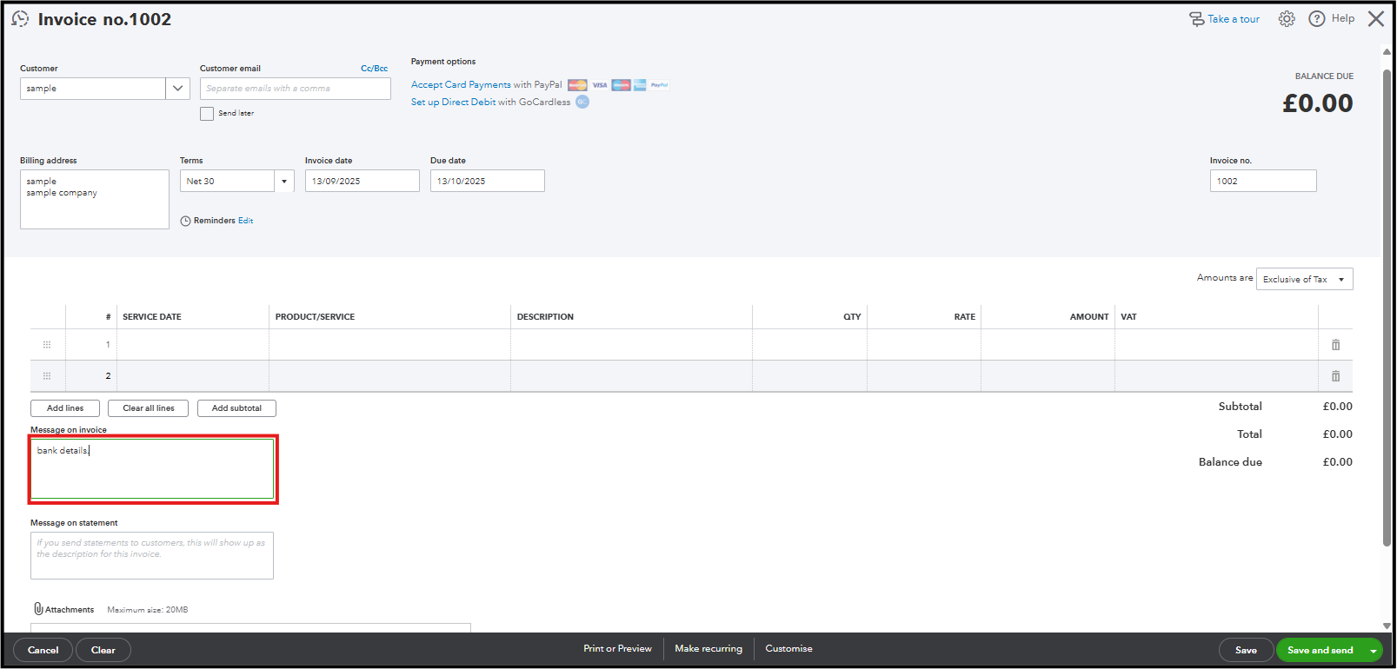Click the Service Date cell in line 1
This screenshot has width=1397, height=669.
(193, 345)
